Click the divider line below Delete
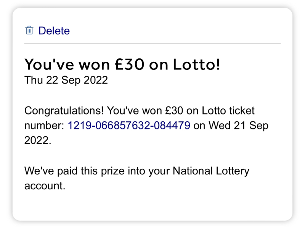 152,44
